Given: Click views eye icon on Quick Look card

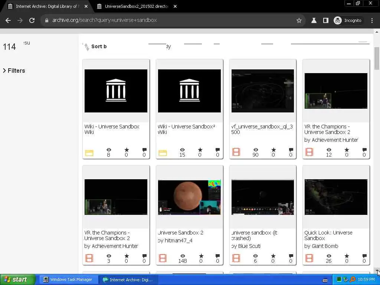Looking at the screenshot, I should pos(329,256).
